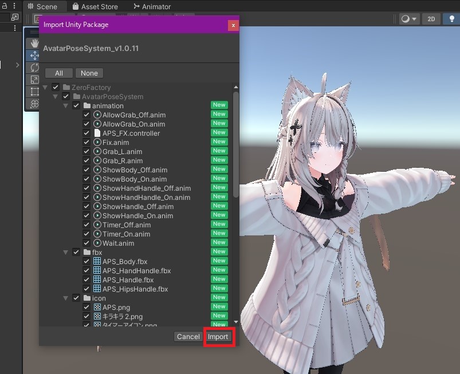
Task: Click the None selection button
Action: pos(89,73)
